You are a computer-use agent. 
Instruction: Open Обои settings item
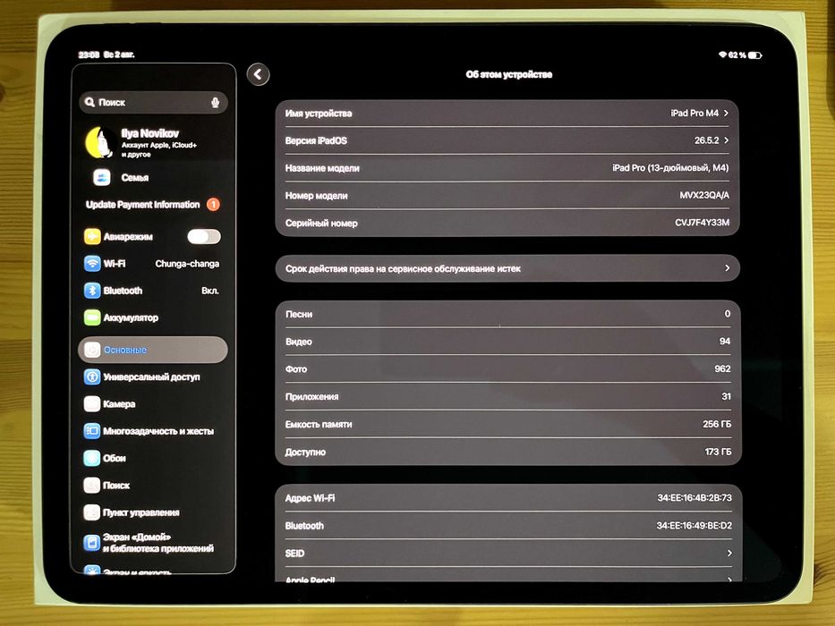(x=153, y=458)
